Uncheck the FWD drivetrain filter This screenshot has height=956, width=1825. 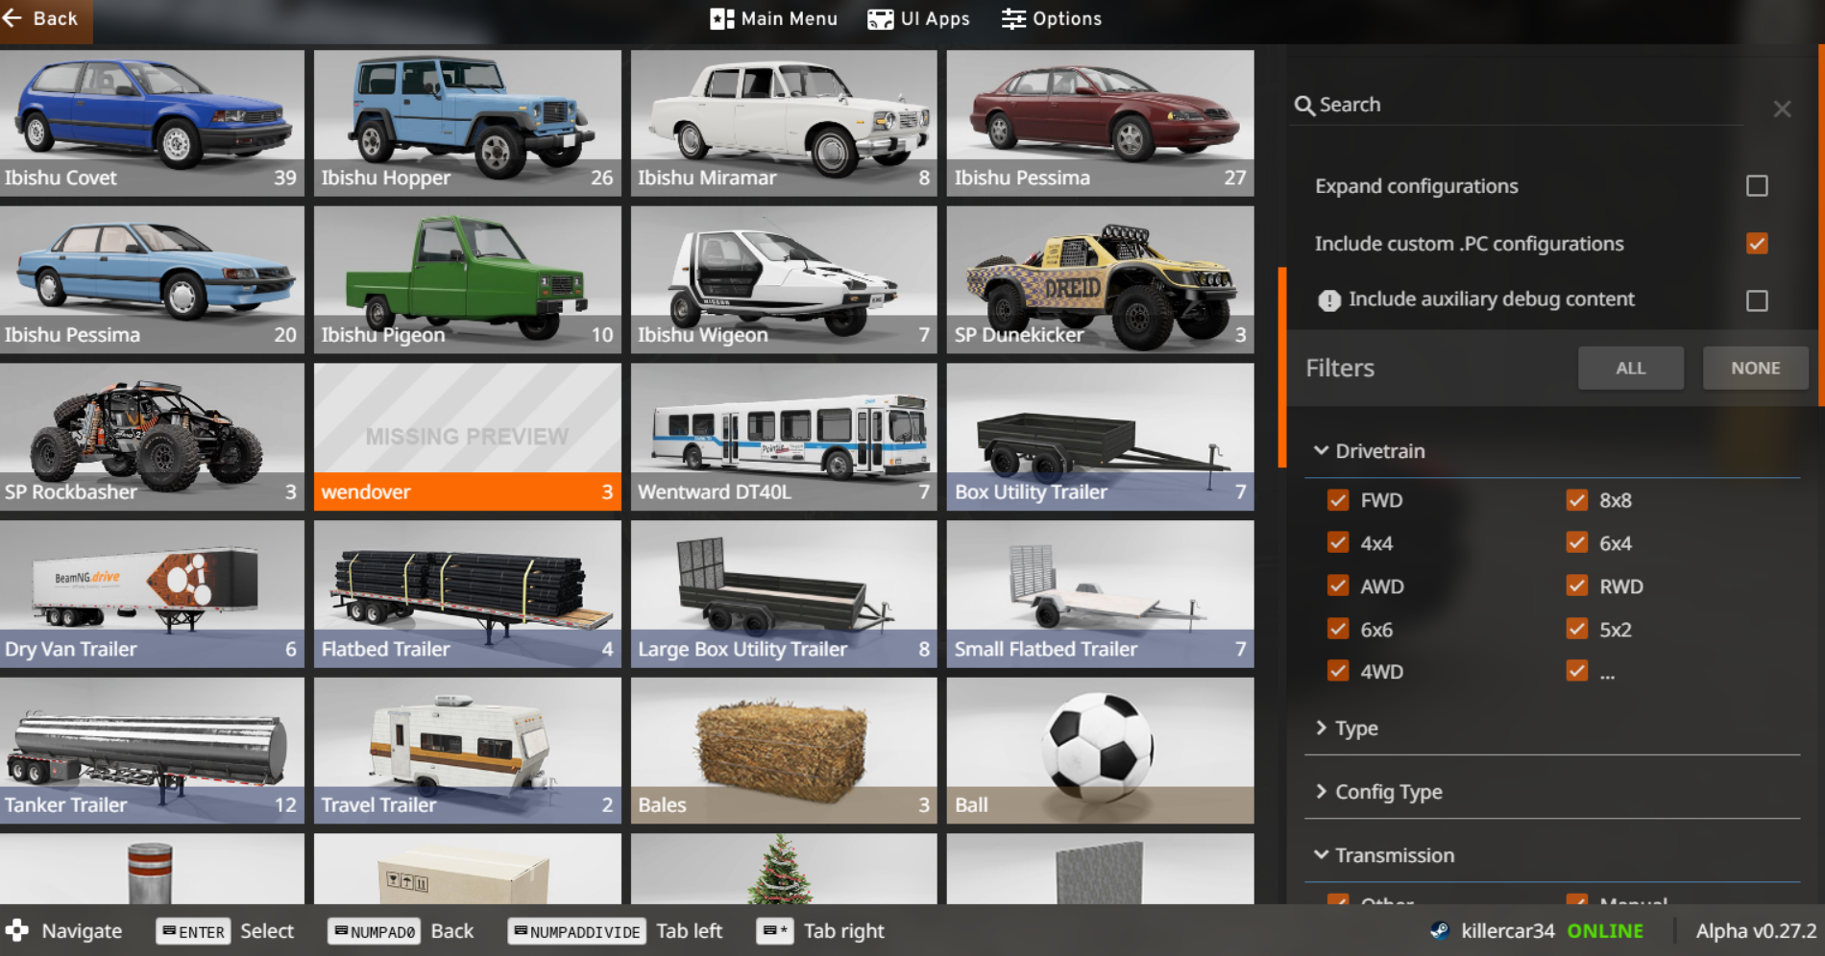coord(1337,500)
